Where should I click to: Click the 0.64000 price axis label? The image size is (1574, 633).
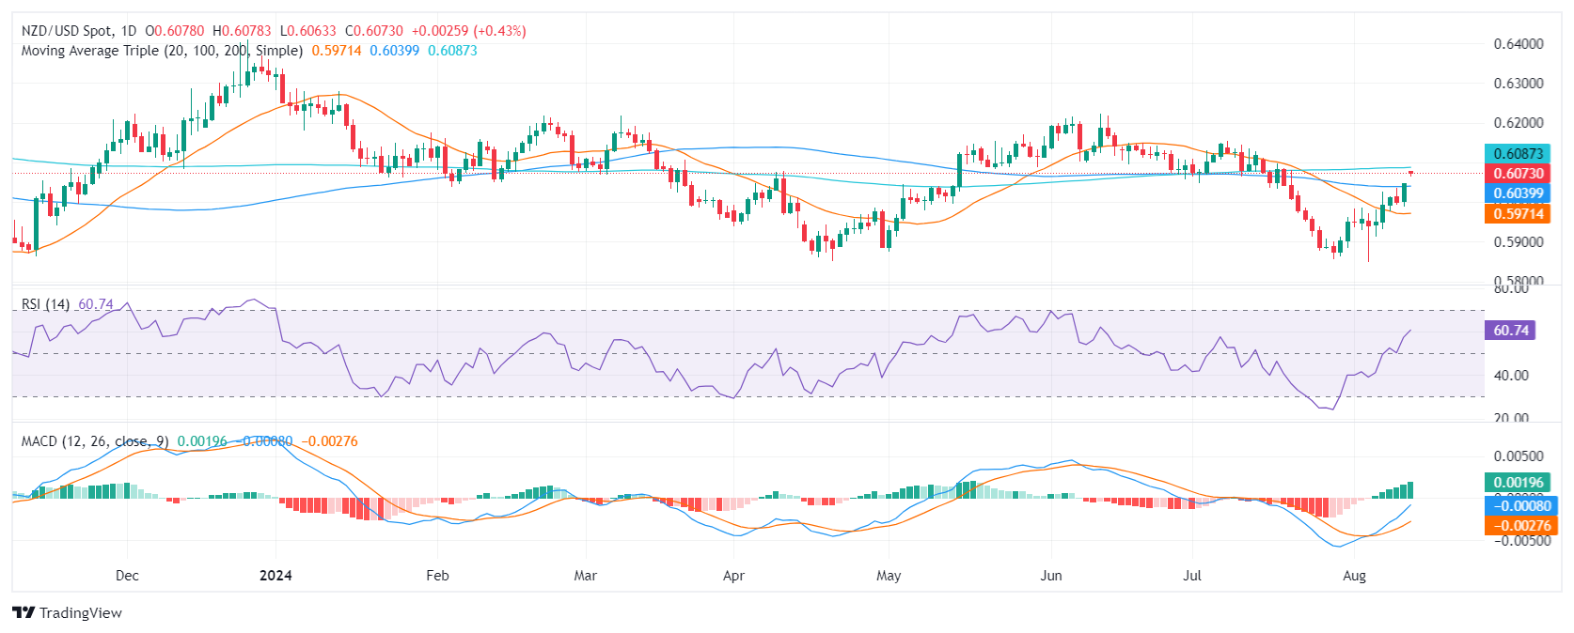(1519, 44)
